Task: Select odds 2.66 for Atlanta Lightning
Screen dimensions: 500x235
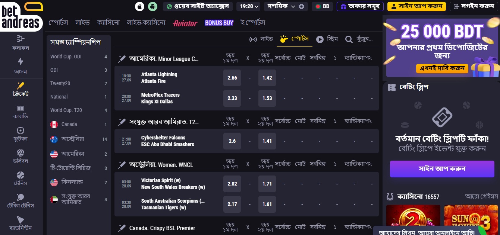Action: (232, 78)
